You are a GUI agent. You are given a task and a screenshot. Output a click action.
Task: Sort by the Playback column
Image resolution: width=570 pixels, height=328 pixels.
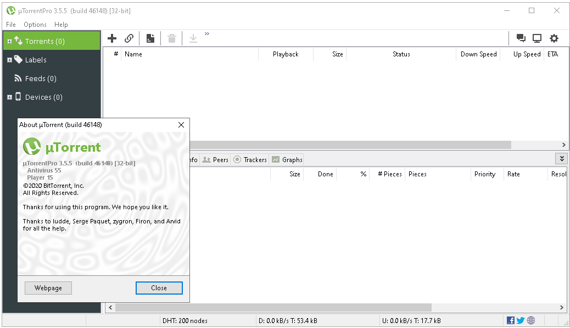[286, 54]
